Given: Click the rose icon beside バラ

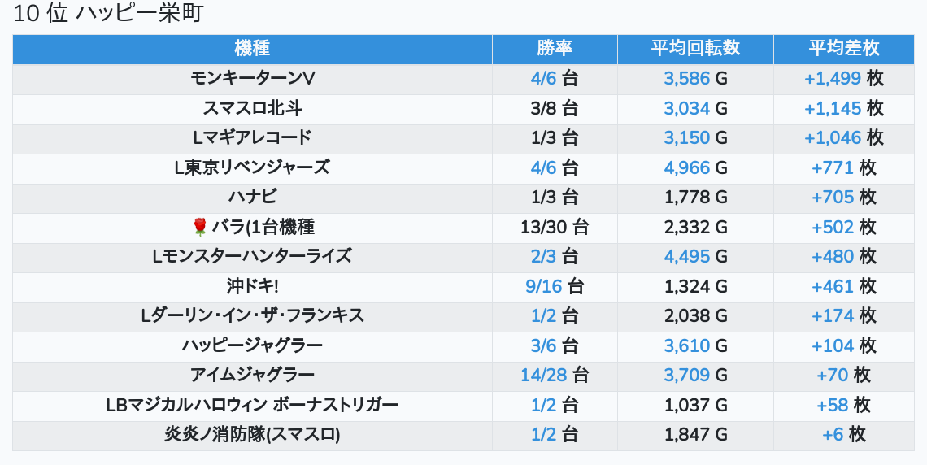Looking at the screenshot, I should [200, 227].
